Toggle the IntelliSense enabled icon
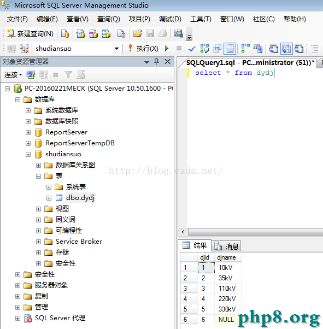Screen dimensions: 323x329 click(x=230, y=49)
